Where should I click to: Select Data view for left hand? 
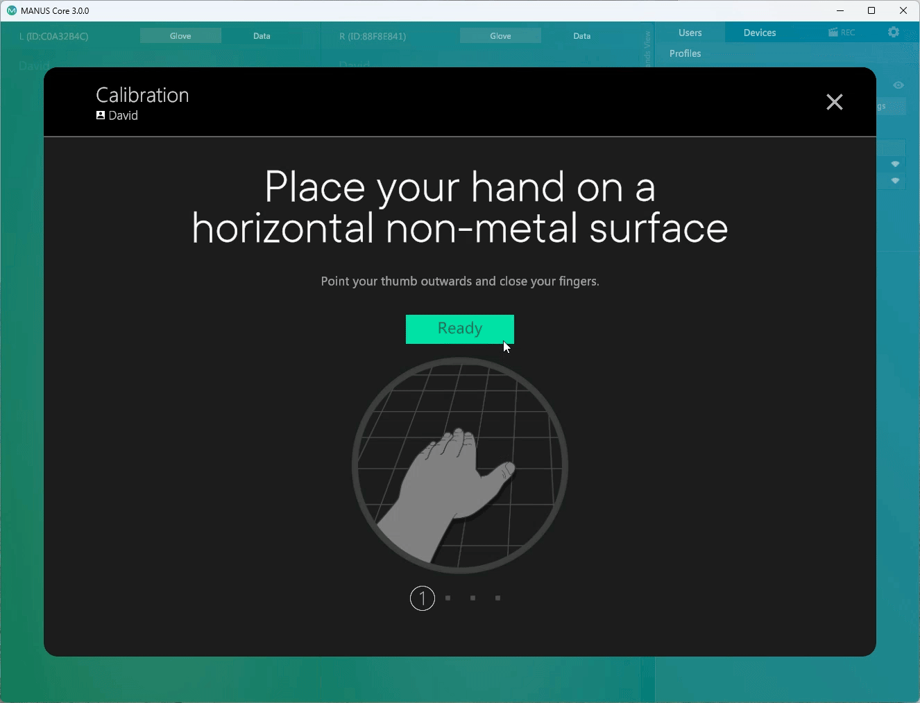tap(262, 36)
